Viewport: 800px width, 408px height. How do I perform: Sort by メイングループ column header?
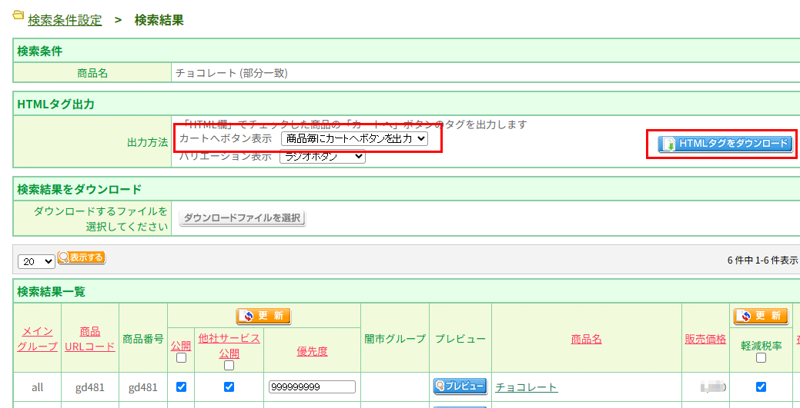coord(37,340)
